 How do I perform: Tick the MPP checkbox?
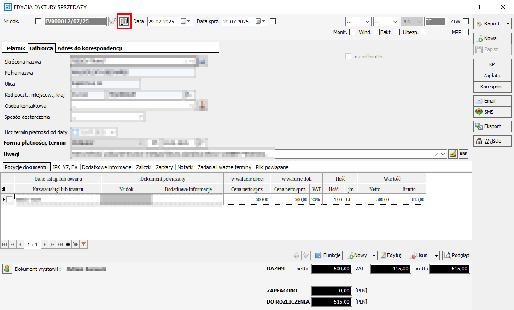(466, 32)
